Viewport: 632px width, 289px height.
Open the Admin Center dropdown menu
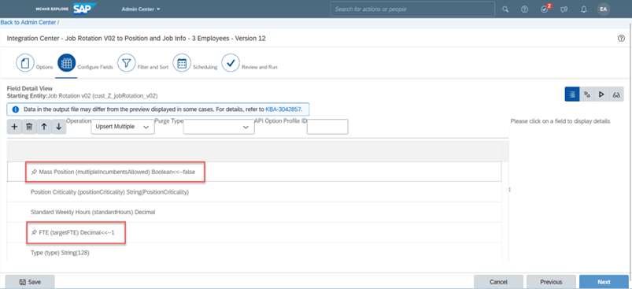141,9
